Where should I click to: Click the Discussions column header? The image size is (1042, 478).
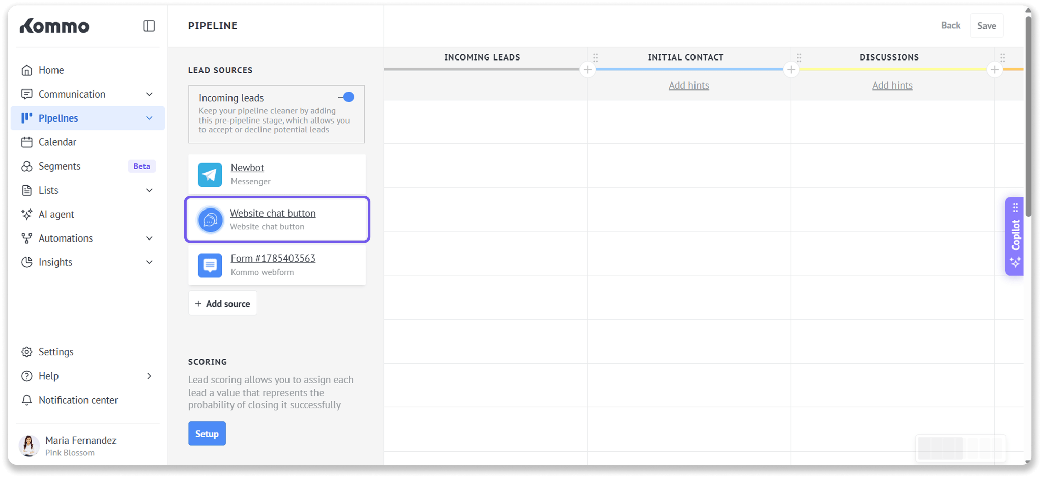(x=889, y=57)
